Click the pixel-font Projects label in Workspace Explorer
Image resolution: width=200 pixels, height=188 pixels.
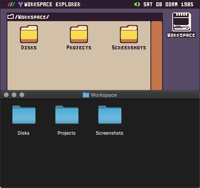79,47
